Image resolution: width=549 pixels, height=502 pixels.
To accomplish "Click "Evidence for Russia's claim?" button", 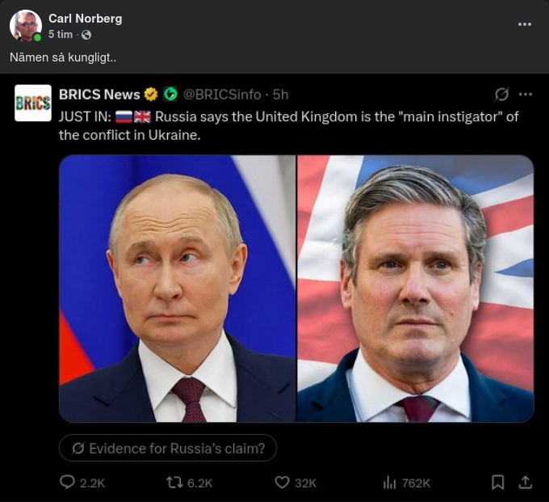I will tap(168, 448).
